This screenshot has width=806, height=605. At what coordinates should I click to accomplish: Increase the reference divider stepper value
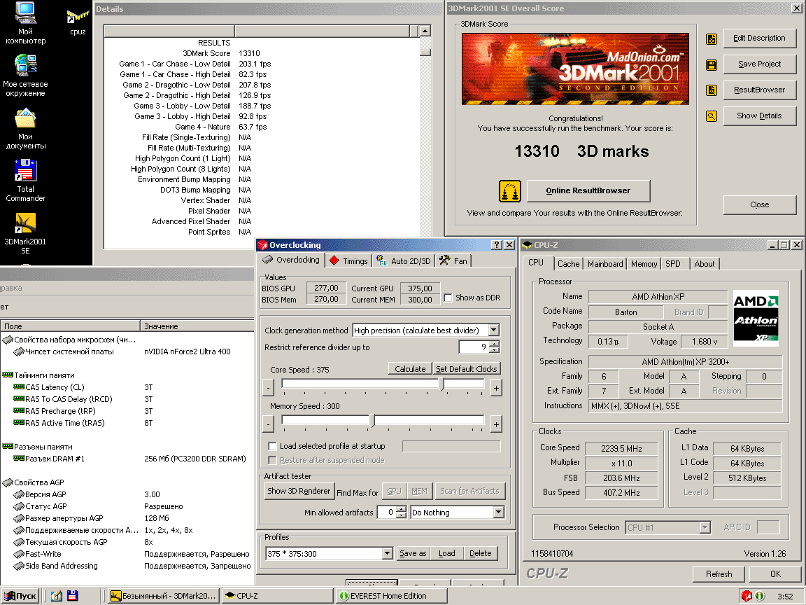[x=495, y=344]
